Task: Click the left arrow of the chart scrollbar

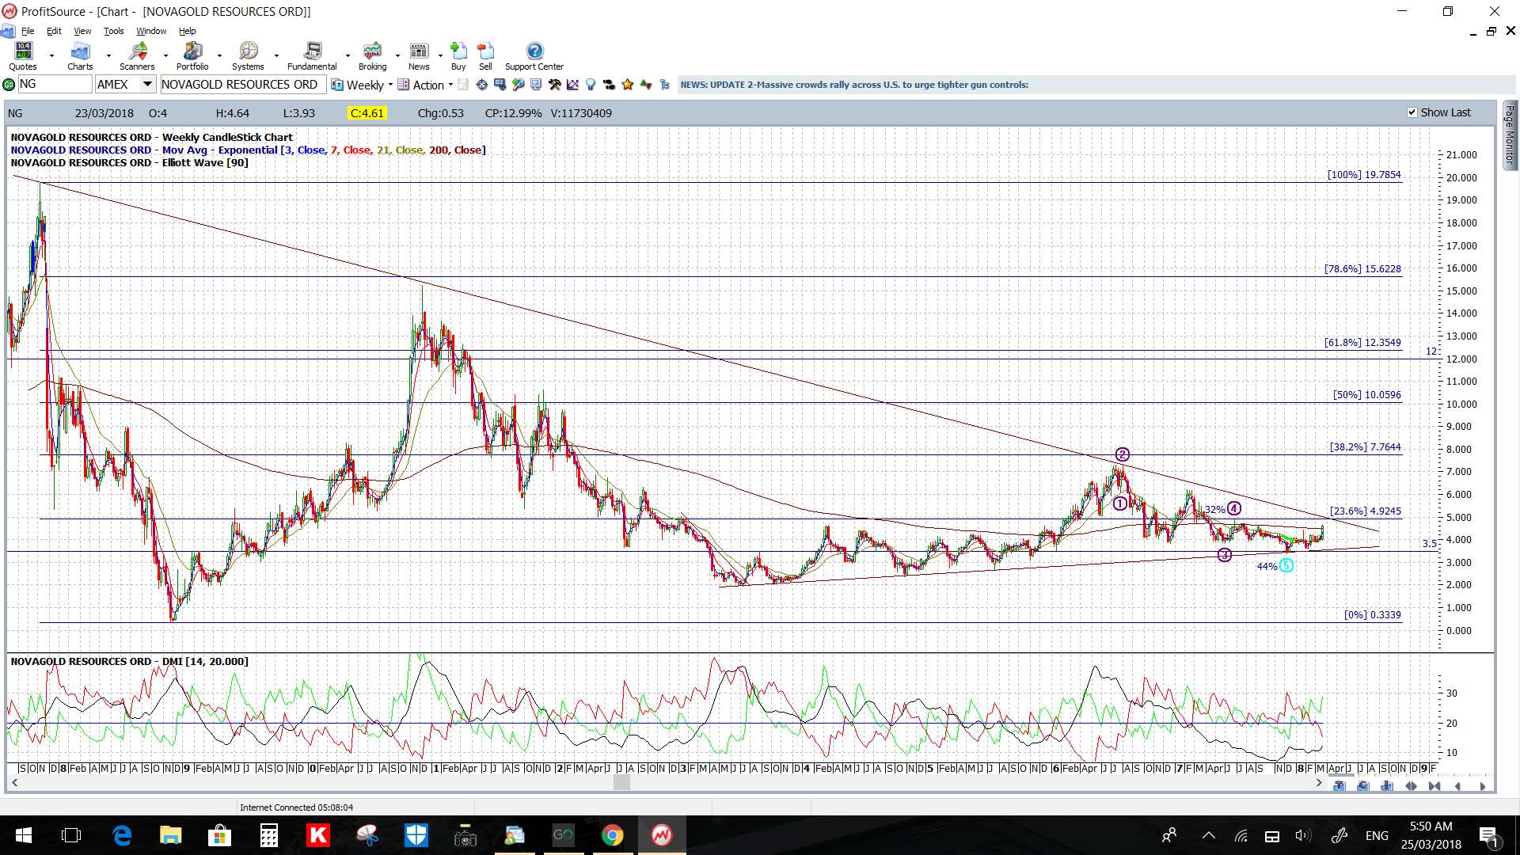Action: click(x=13, y=783)
